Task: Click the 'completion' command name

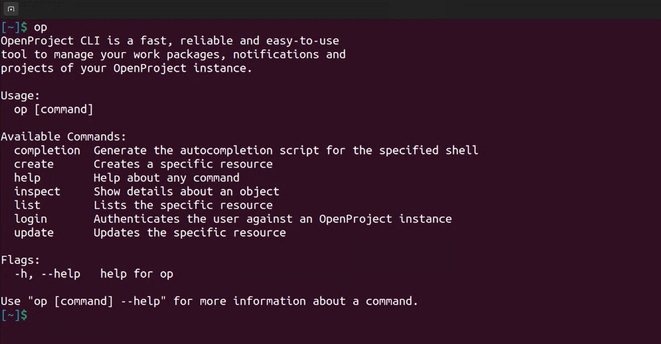Action: click(x=47, y=150)
